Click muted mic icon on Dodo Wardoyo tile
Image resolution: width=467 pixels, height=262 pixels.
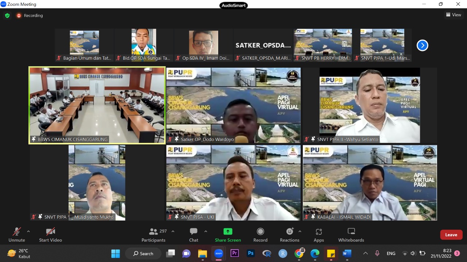(170, 139)
